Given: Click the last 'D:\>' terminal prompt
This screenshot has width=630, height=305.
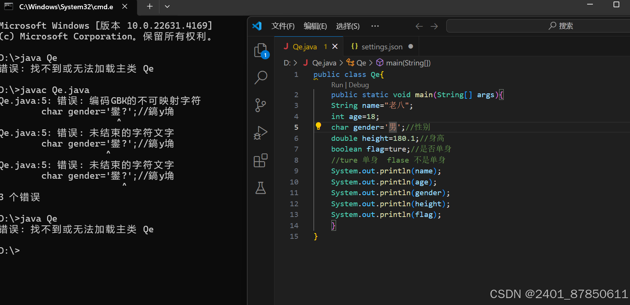Looking at the screenshot, I should click(10, 251).
